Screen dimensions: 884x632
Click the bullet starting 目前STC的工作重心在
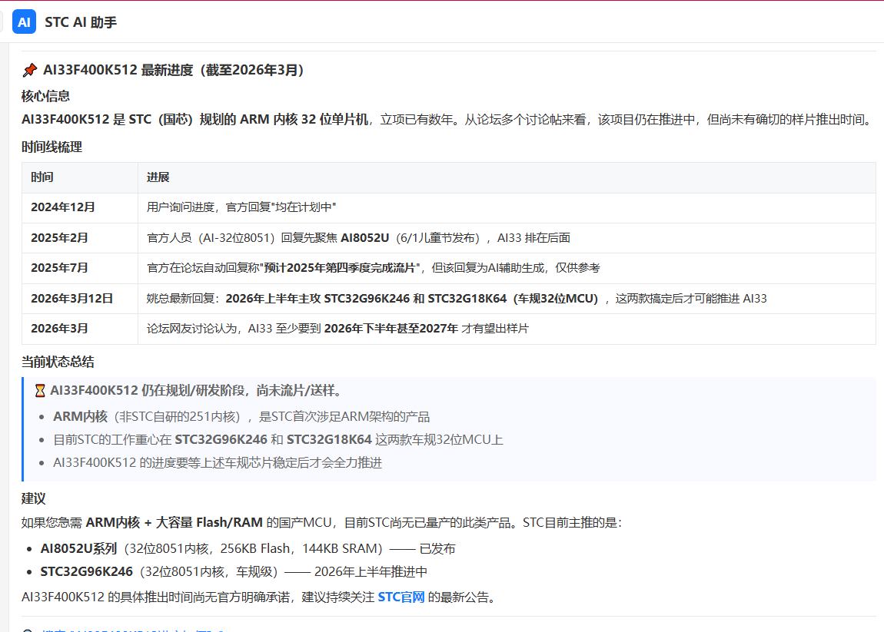(278, 440)
